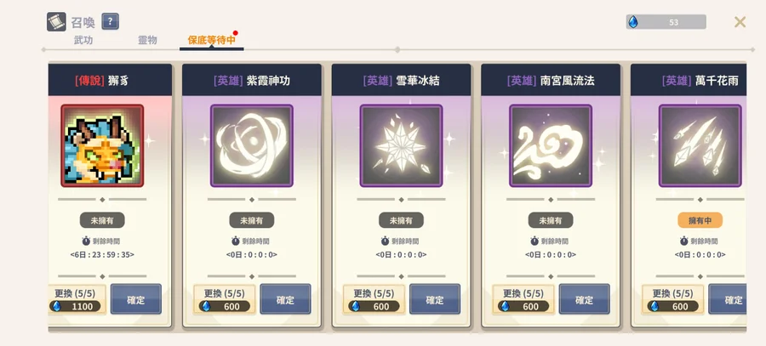Click the question mark help icon
The image size is (766, 346).
tap(111, 21)
